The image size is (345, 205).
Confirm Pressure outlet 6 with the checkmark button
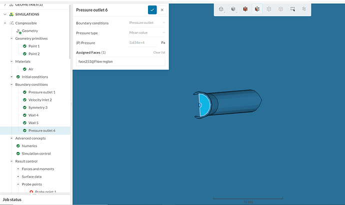(152, 10)
